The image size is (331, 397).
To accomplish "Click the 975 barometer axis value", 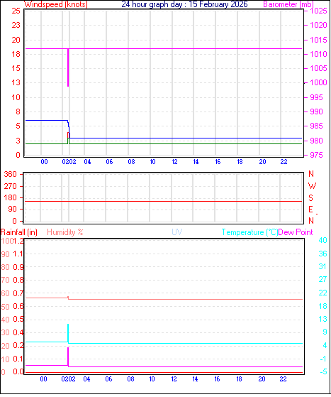I will point(317,155).
